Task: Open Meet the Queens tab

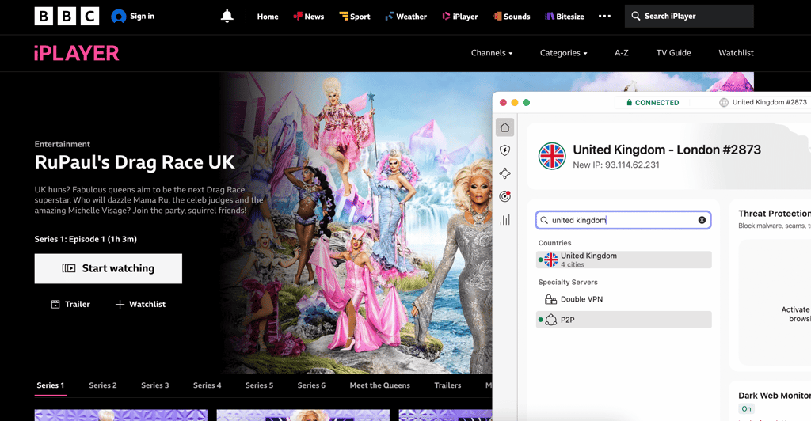Action: click(379, 385)
